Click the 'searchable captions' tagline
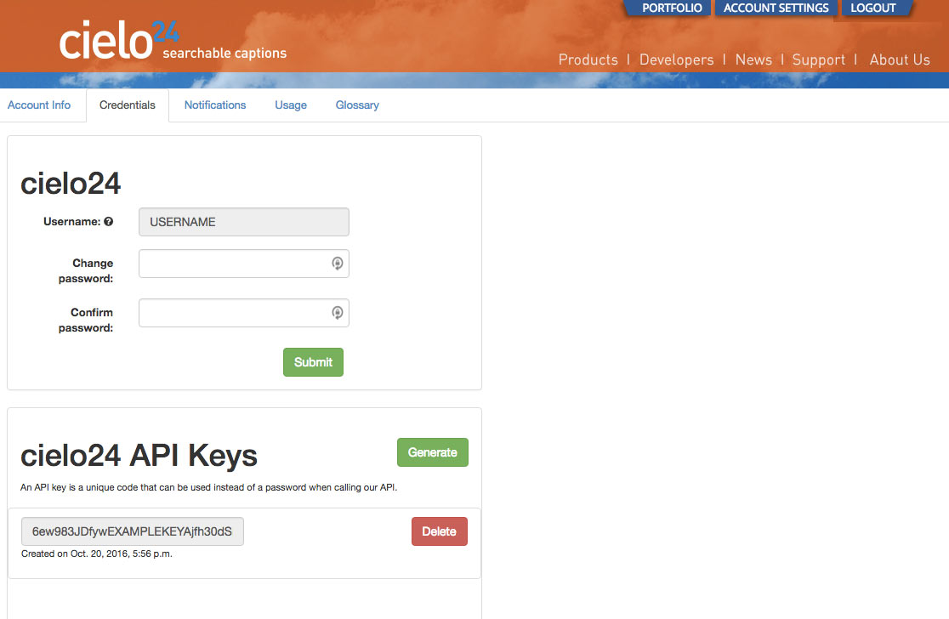Viewport: 949px width, 619px height. (x=224, y=54)
